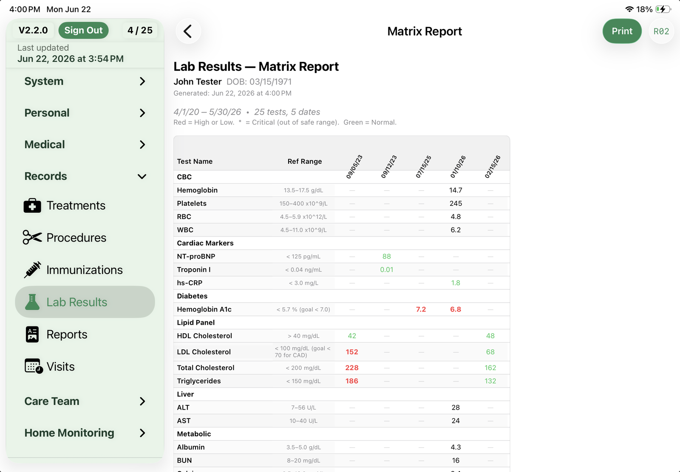
Task: Click the 09/05/23 date column header
Action: 354,166
